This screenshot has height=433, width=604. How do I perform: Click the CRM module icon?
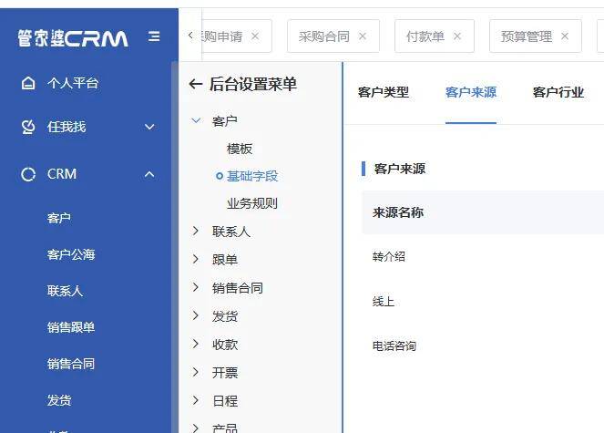click(x=28, y=174)
